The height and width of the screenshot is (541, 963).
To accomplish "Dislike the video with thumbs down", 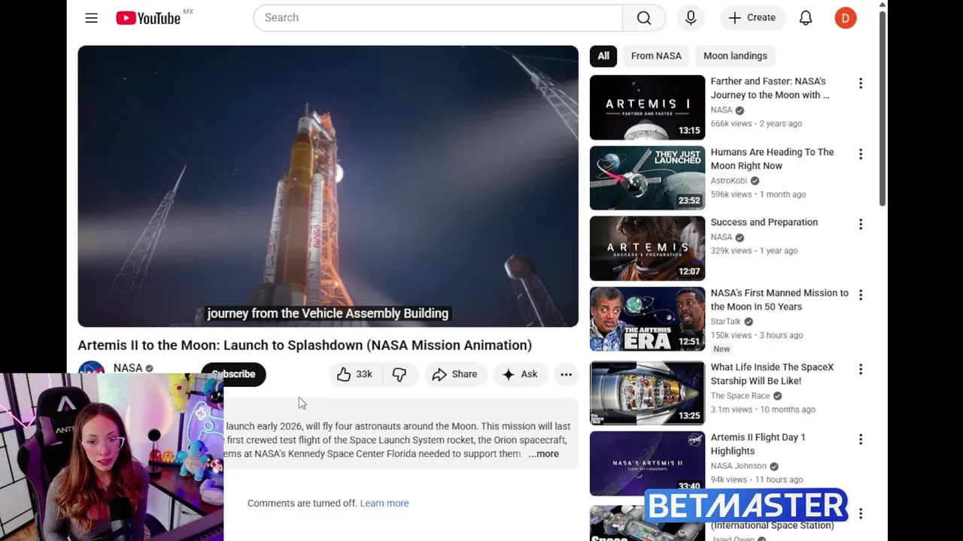I will click(x=399, y=374).
